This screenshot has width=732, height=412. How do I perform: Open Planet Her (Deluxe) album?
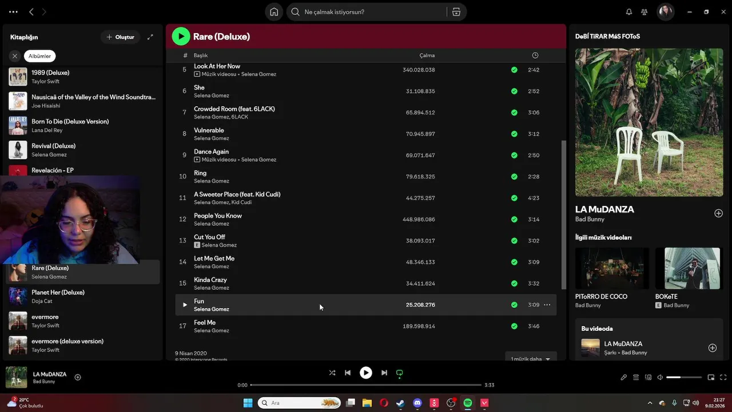(x=83, y=296)
